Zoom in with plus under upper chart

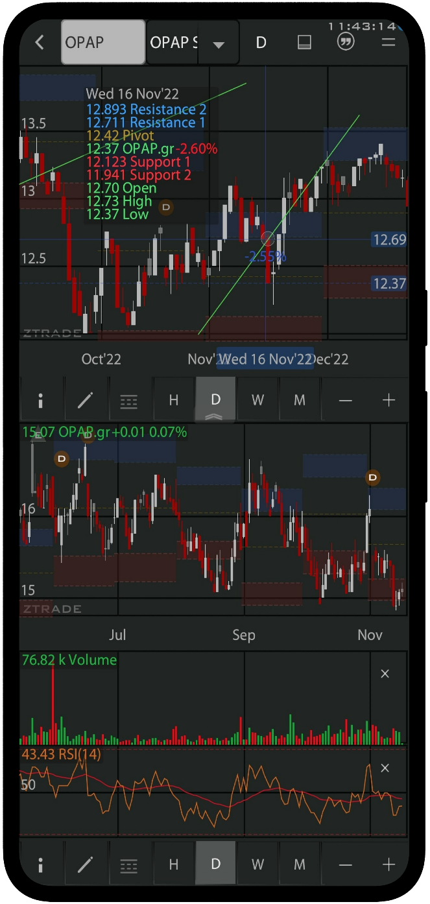(x=388, y=401)
